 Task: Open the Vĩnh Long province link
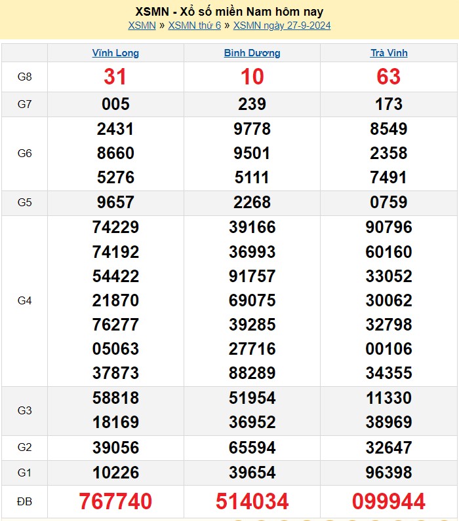pos(115,53)
